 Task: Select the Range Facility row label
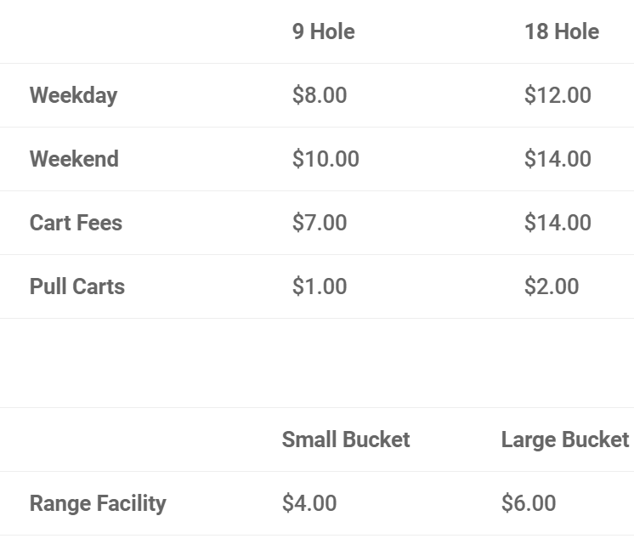tap(98, 504)
